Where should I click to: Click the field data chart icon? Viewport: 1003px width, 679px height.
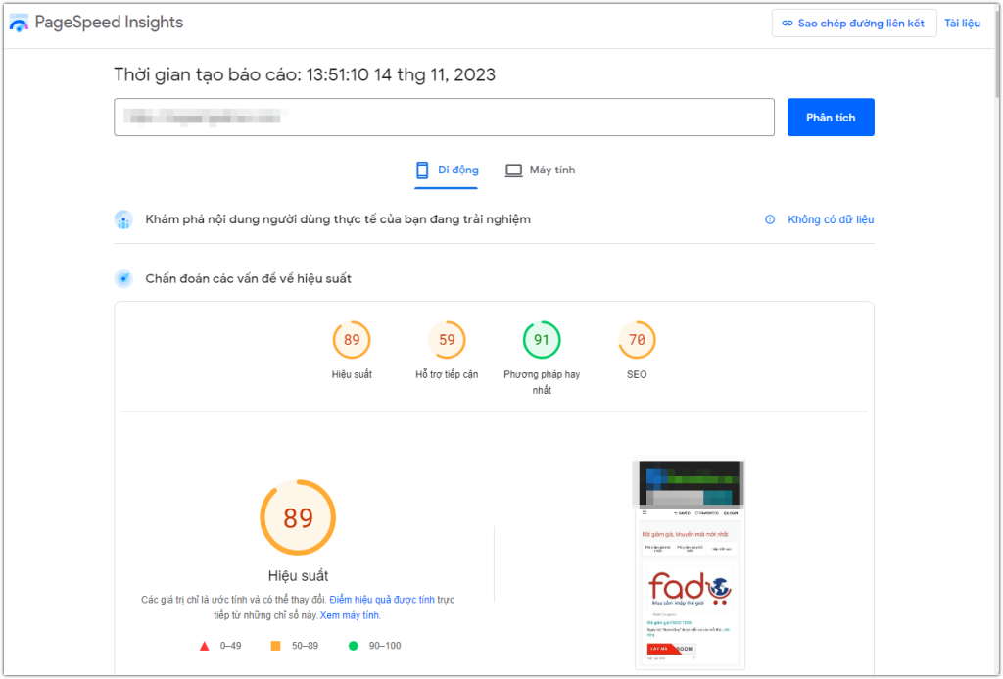click(x=123, y=219)
